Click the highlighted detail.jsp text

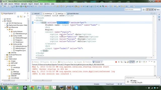tap(63, 23)
